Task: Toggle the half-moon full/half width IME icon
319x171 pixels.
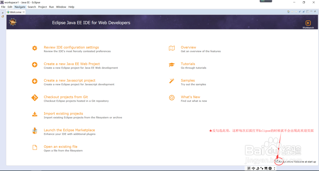Action: coord(257,168)
